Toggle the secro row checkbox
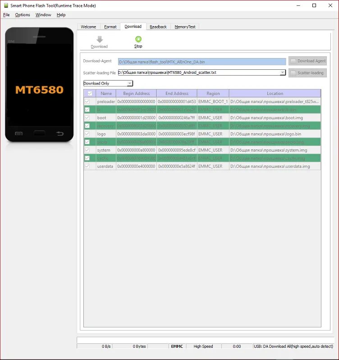The image size is (339, 360). [x=87, y=142]
